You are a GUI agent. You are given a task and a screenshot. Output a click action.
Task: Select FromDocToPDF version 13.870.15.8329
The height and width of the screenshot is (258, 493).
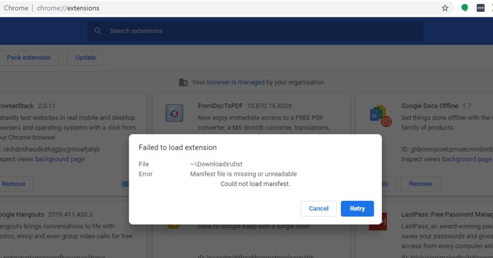click(x=269, y=106)
